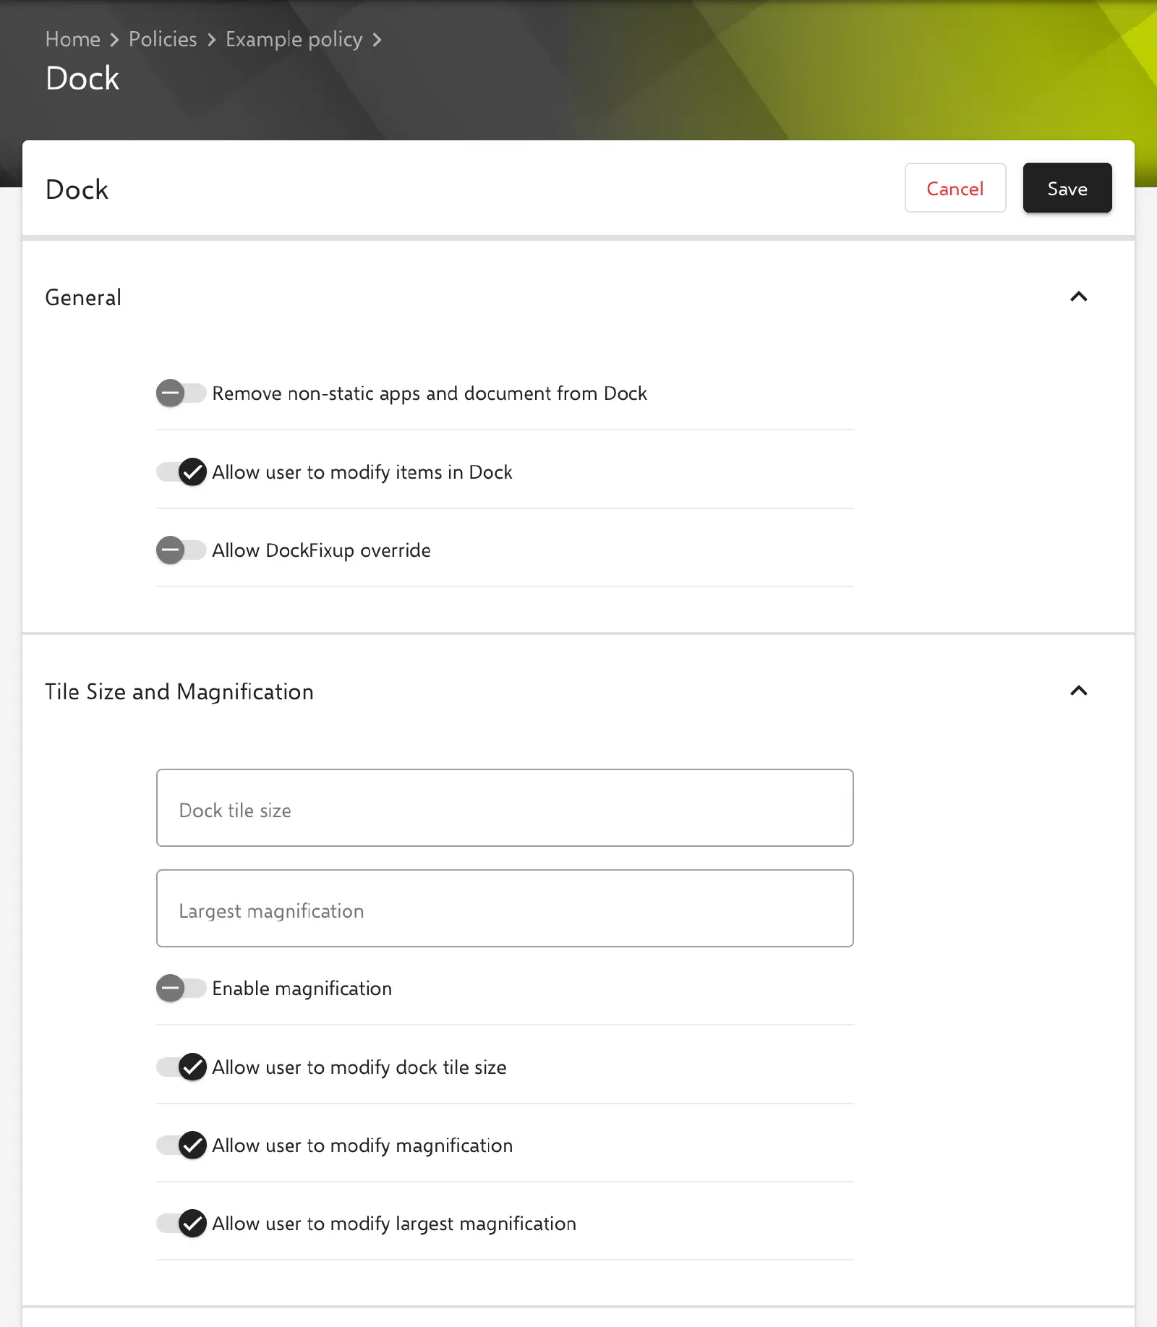Toggle Allow DockFixup override switch
This screenshot has width=1157, height=1327.
pos(182,550)
